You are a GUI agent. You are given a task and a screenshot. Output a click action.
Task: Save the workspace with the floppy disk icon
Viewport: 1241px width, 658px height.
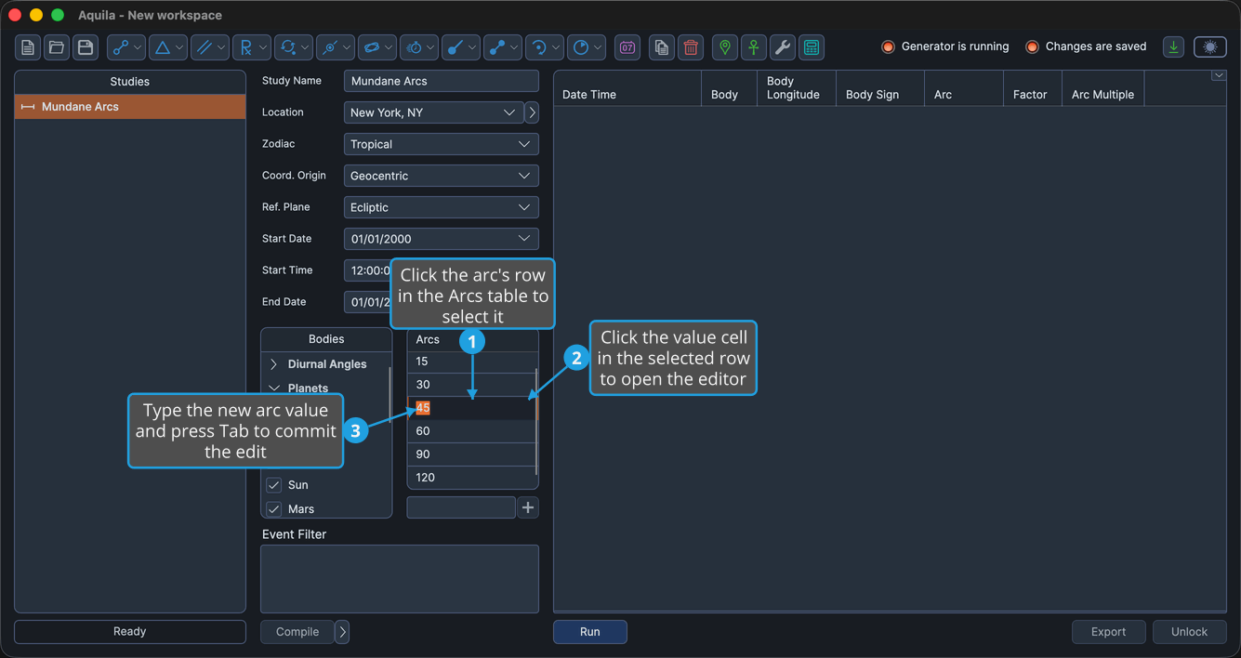(x=86, y=47)
